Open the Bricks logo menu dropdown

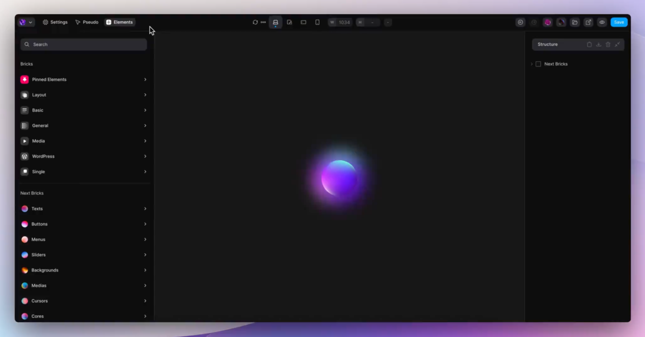coord(26,22)
